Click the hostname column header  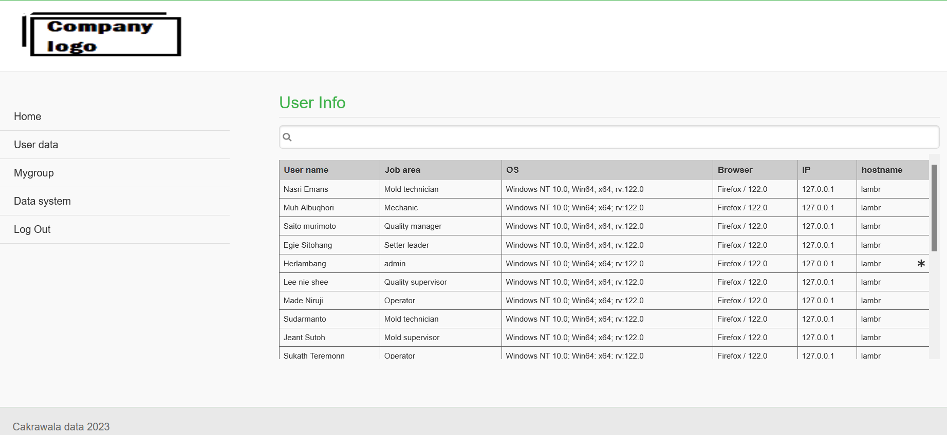point(882,170)
